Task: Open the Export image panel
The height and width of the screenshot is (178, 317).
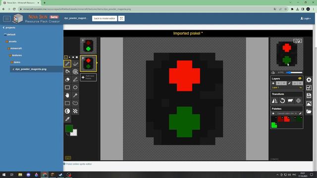Action: [x=309, y=103]
